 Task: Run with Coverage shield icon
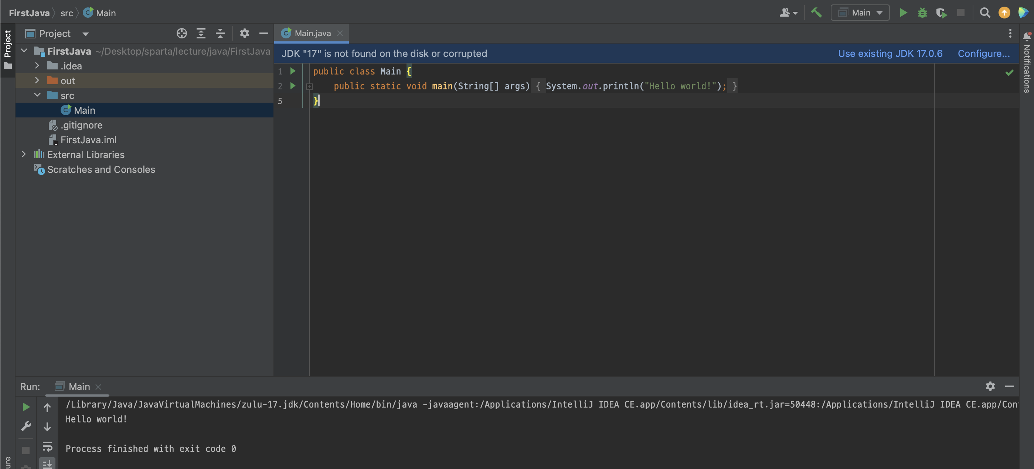pos(941,13)
